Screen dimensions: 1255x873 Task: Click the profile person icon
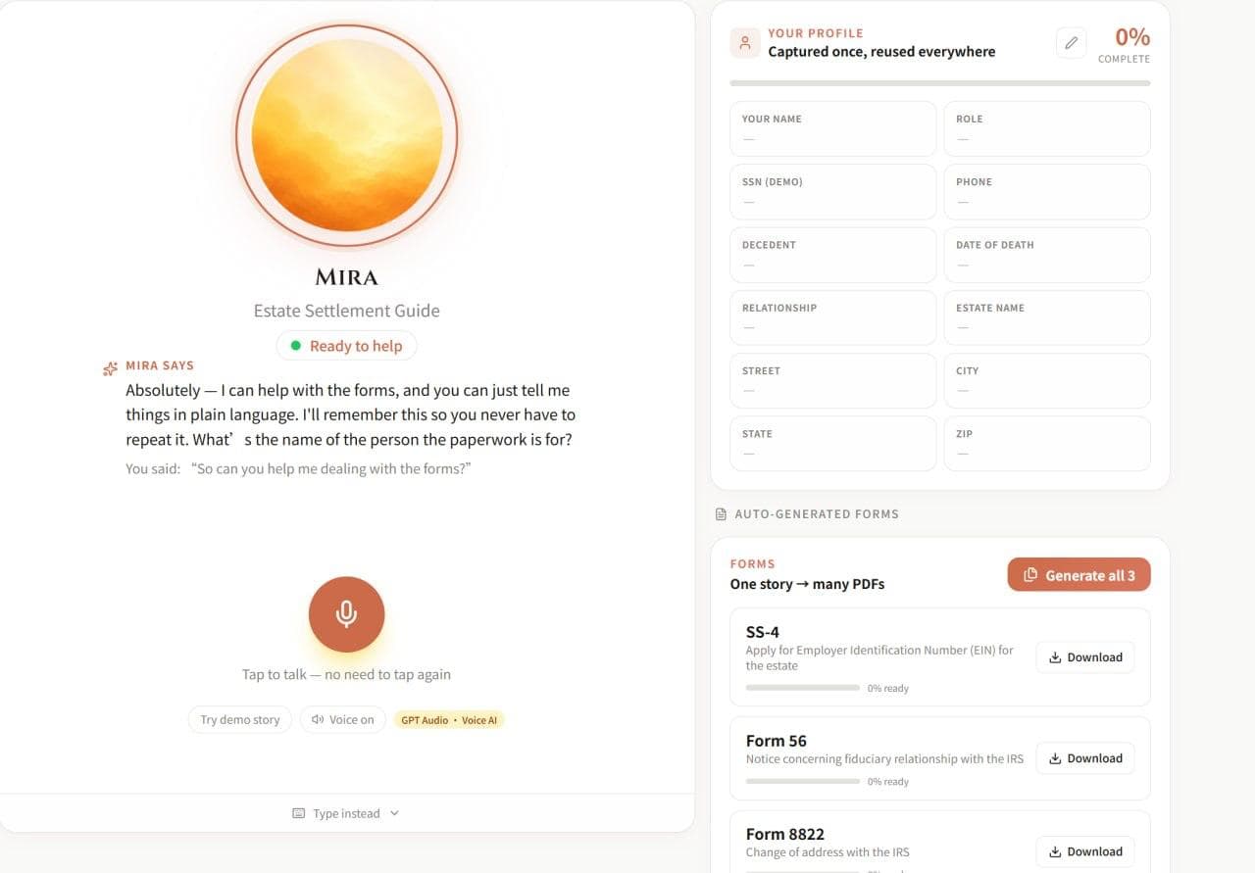point(745,43)
